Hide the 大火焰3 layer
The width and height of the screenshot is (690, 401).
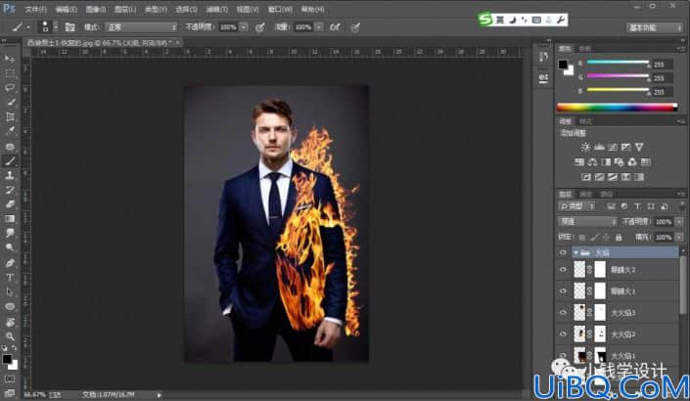point(563,313)
